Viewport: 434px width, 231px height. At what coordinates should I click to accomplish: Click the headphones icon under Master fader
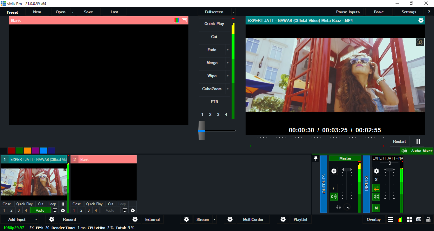pos(338,207)
